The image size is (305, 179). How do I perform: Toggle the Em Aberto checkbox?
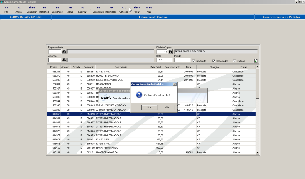click(x=194, y=61)
